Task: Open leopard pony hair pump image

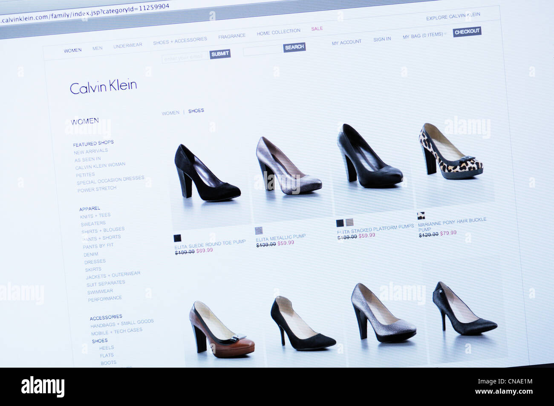Action: pyautogui.click(x=451, y=151)
